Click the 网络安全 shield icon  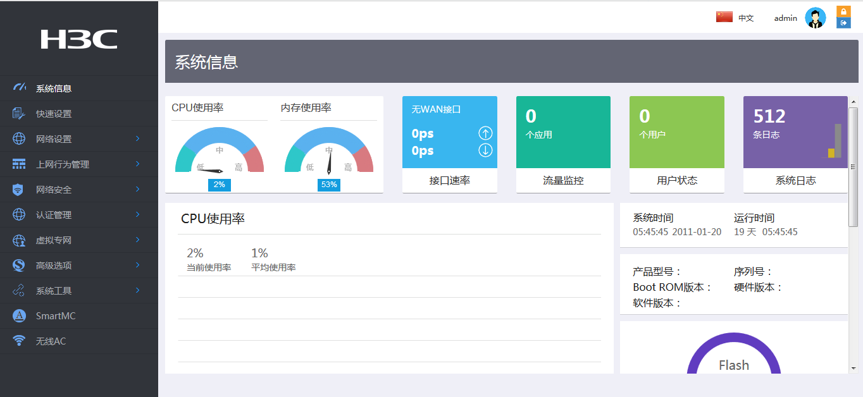tap(19, 189)
